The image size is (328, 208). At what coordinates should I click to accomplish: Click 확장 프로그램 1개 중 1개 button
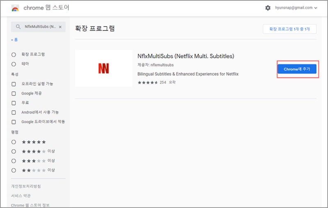[289, 29]
